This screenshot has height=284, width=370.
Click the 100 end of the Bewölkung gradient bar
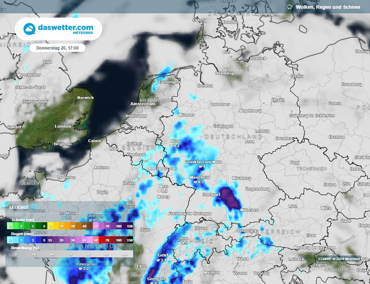124,254
